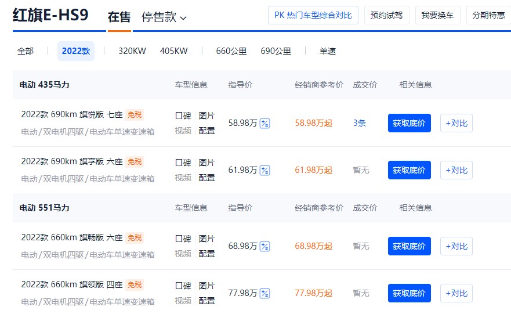Click the 预约试驾 button
Viewport: 511px width, 314px height.
point(386,15)
